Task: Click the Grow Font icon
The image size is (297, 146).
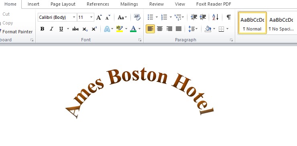Action: point(99,17)
